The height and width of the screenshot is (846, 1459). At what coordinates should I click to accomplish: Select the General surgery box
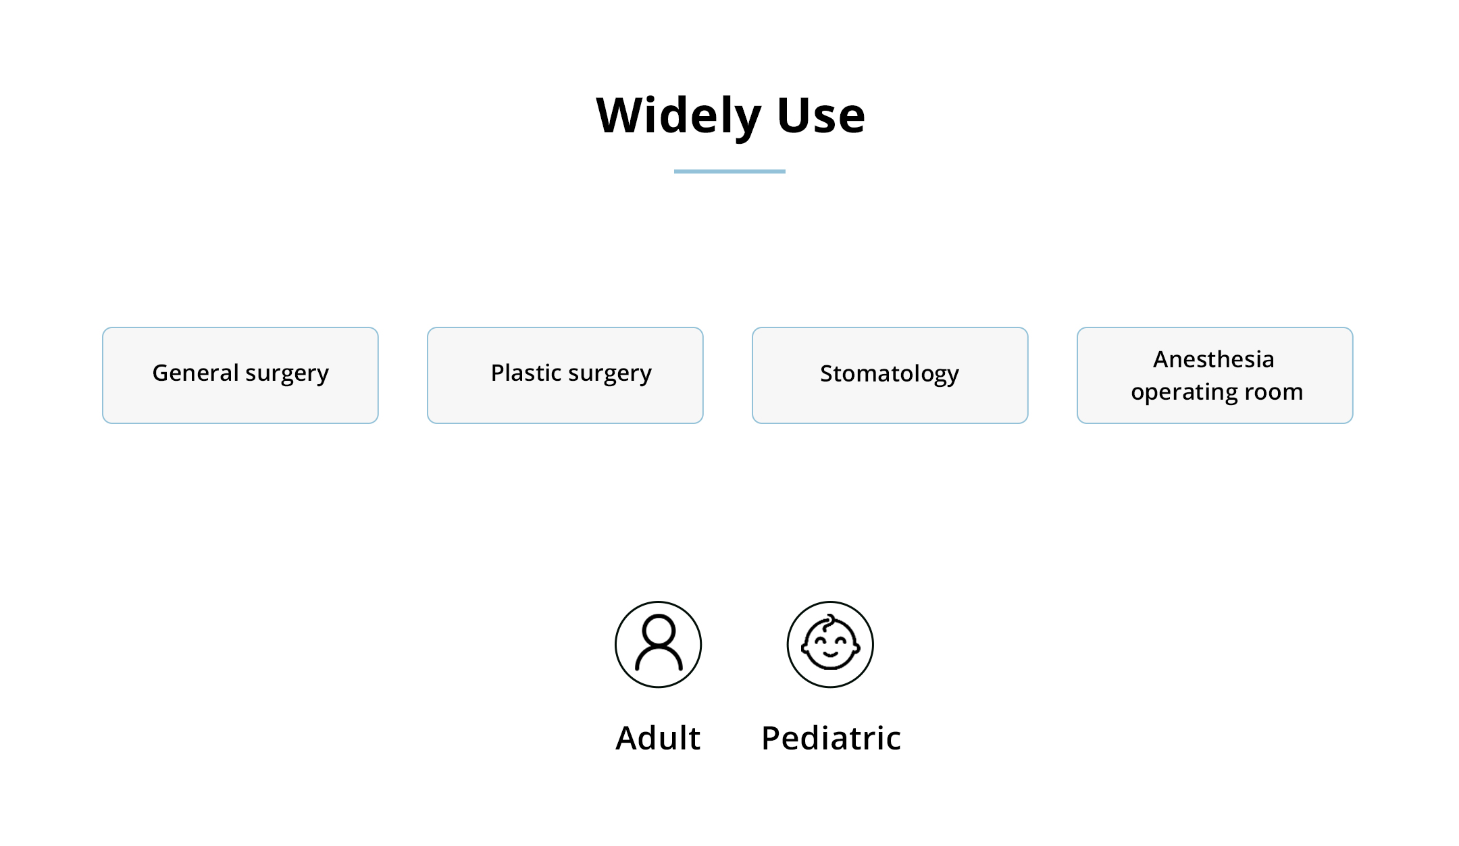(x=240, y=375)
